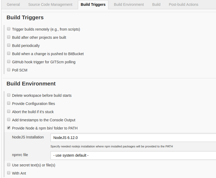
Task: Go to the Build Environment tab
Action: click(129, 4)
